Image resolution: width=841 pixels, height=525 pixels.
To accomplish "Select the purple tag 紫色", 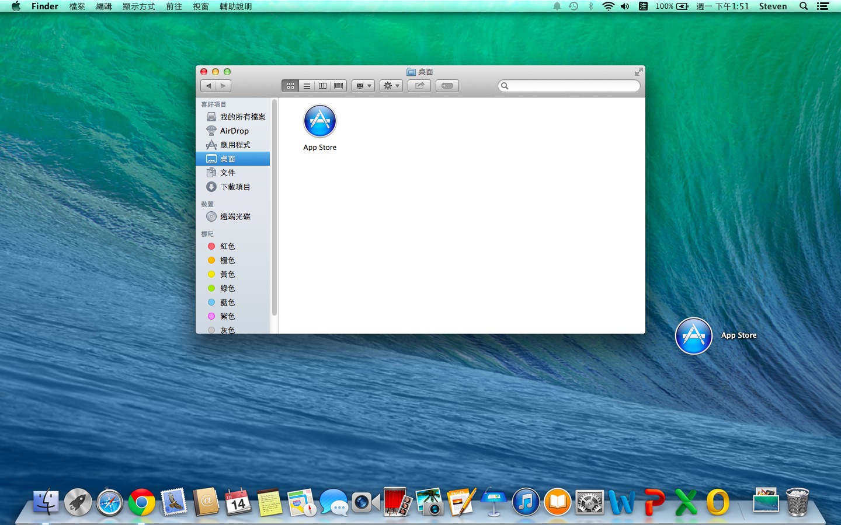I will click(233, 316).
